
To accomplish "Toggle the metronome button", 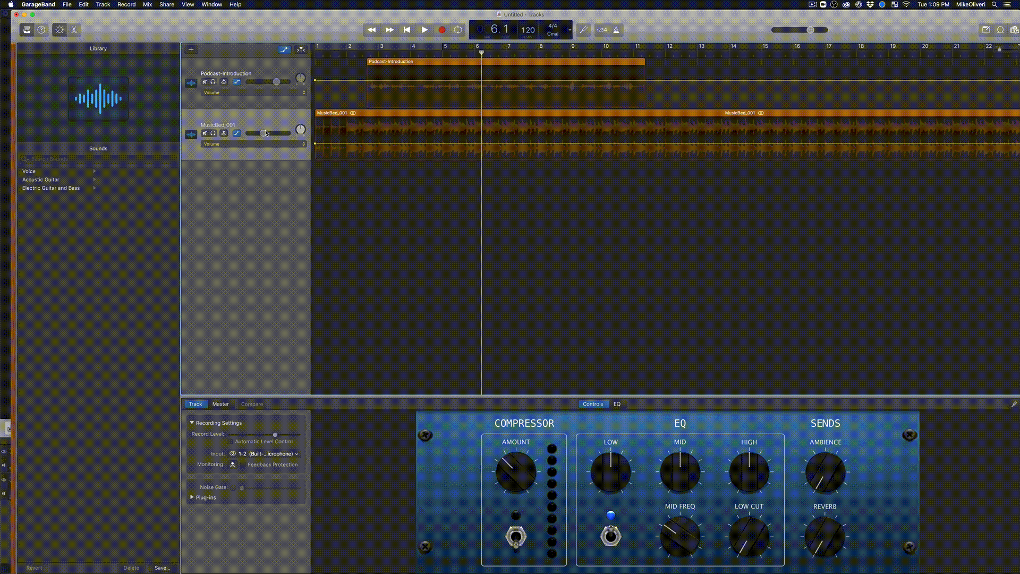I will coord(616,30).
